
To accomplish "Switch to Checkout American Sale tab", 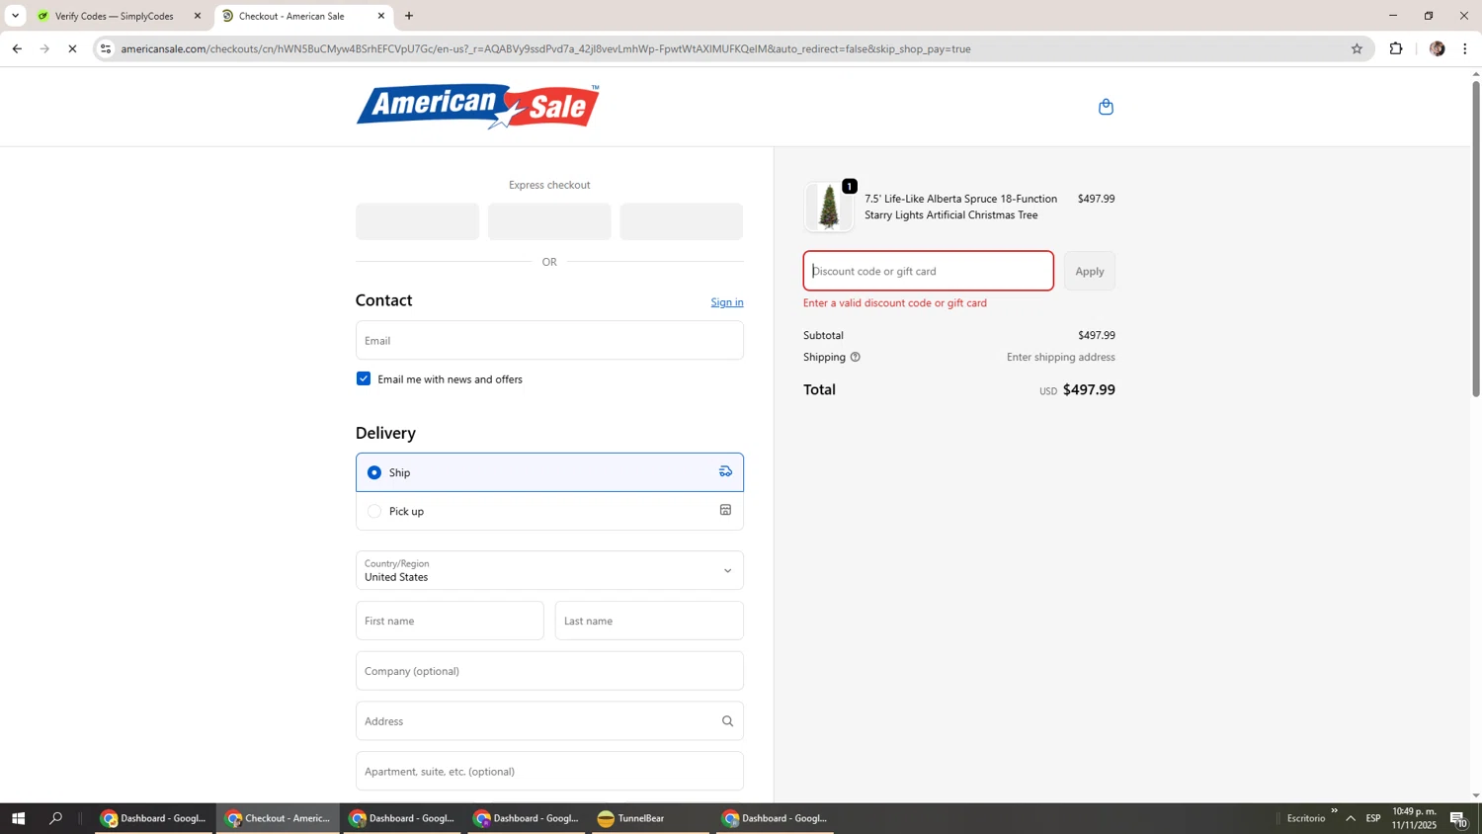I will point(303,16).
